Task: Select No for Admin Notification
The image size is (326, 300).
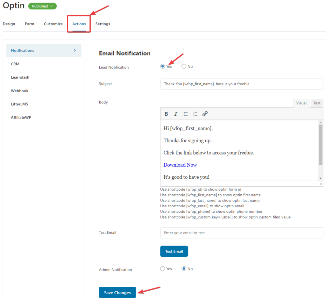Action: (x=184, y=268)
